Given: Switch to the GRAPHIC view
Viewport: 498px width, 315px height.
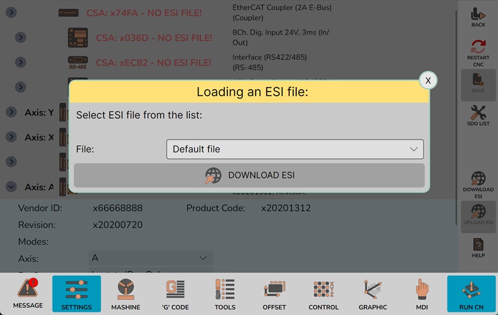Looking at the screenshot, I should 373,294.
